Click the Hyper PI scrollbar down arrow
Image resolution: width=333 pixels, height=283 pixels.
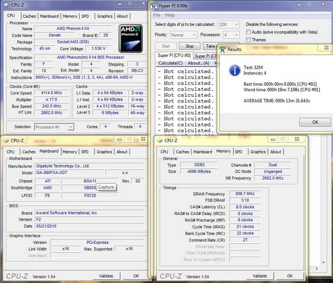pyautogui.click(x=323, y=262)
